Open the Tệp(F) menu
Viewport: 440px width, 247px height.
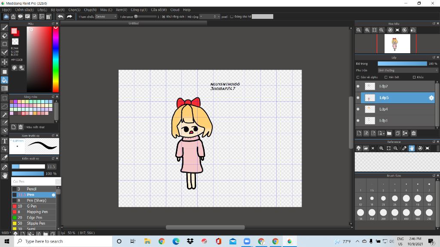(x=7, y=10)
